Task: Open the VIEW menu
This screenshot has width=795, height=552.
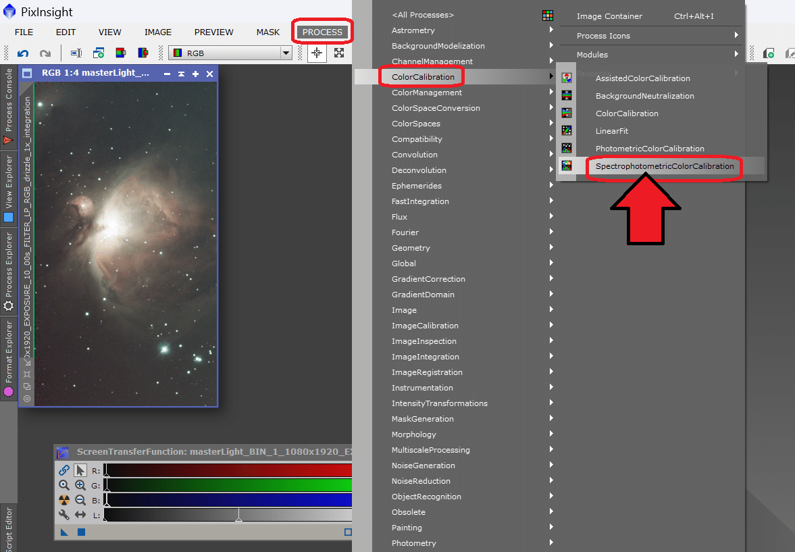Action: pyautogui.click(x=110, y=32)
